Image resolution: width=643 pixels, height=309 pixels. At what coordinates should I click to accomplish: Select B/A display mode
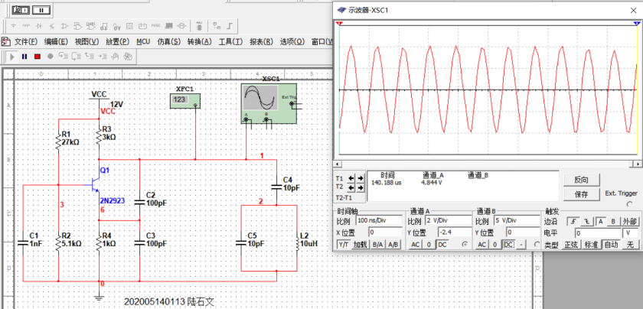coord(378,245)
